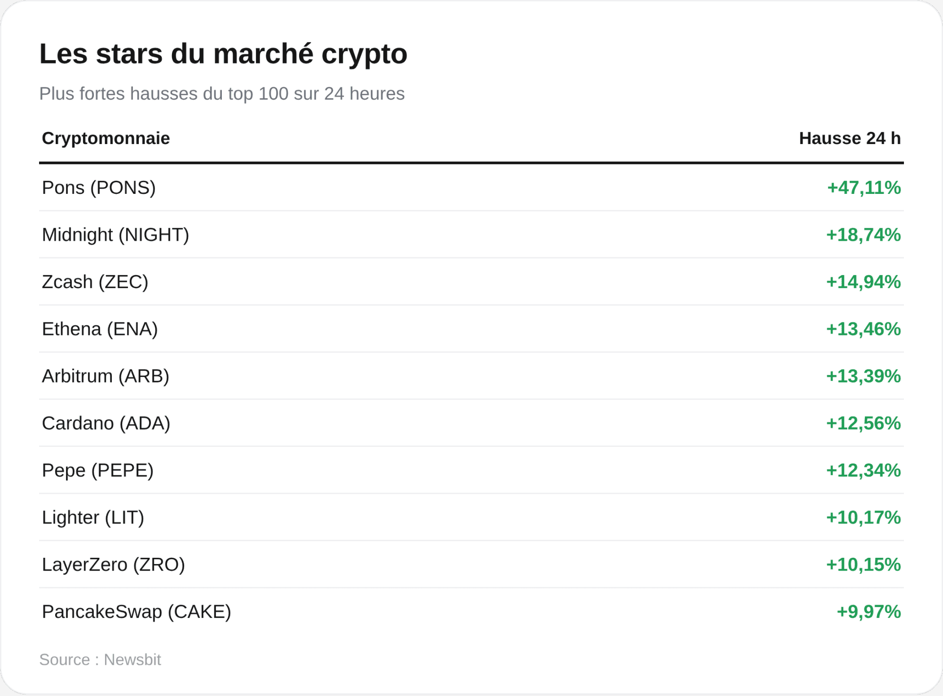Select the PancakeSwap (CAKE) entry
This screenshot has height=696, width=943.
pos(136,612)
